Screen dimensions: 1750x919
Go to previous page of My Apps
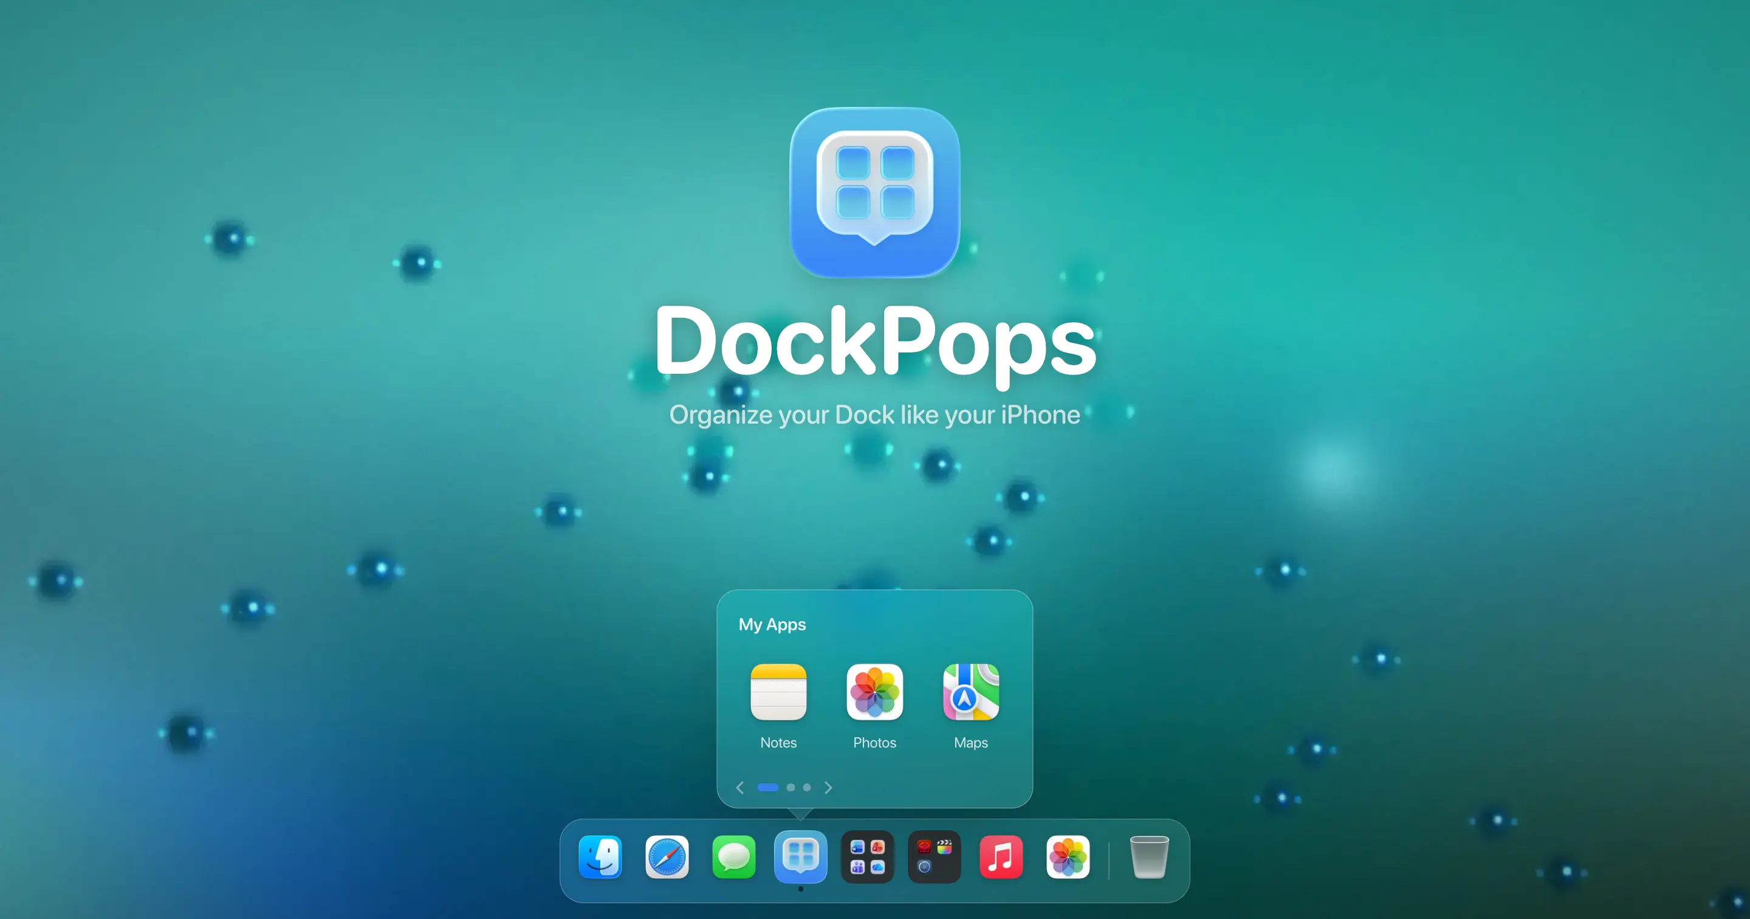[x=740, y=787]
